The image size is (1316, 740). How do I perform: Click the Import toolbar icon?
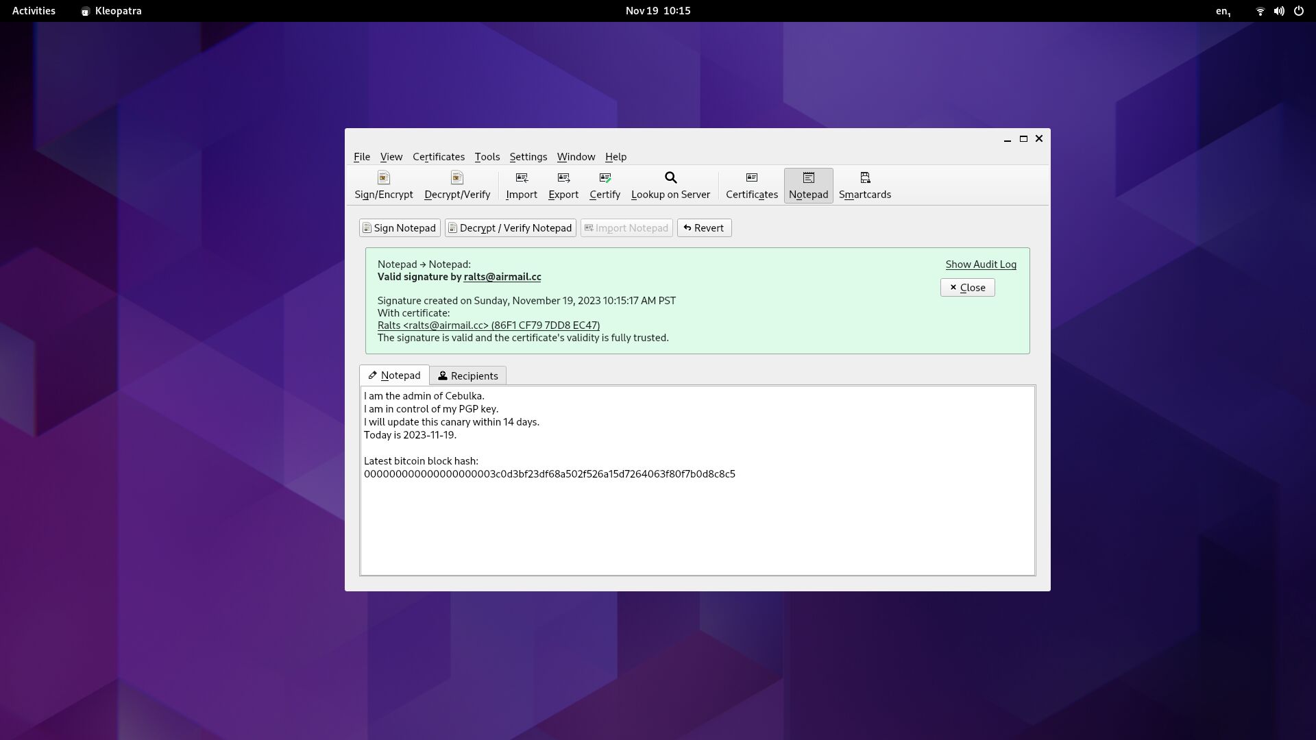521,184
